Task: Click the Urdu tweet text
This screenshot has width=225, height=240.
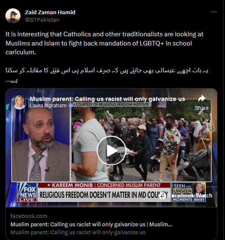Action: coord(107,75)
